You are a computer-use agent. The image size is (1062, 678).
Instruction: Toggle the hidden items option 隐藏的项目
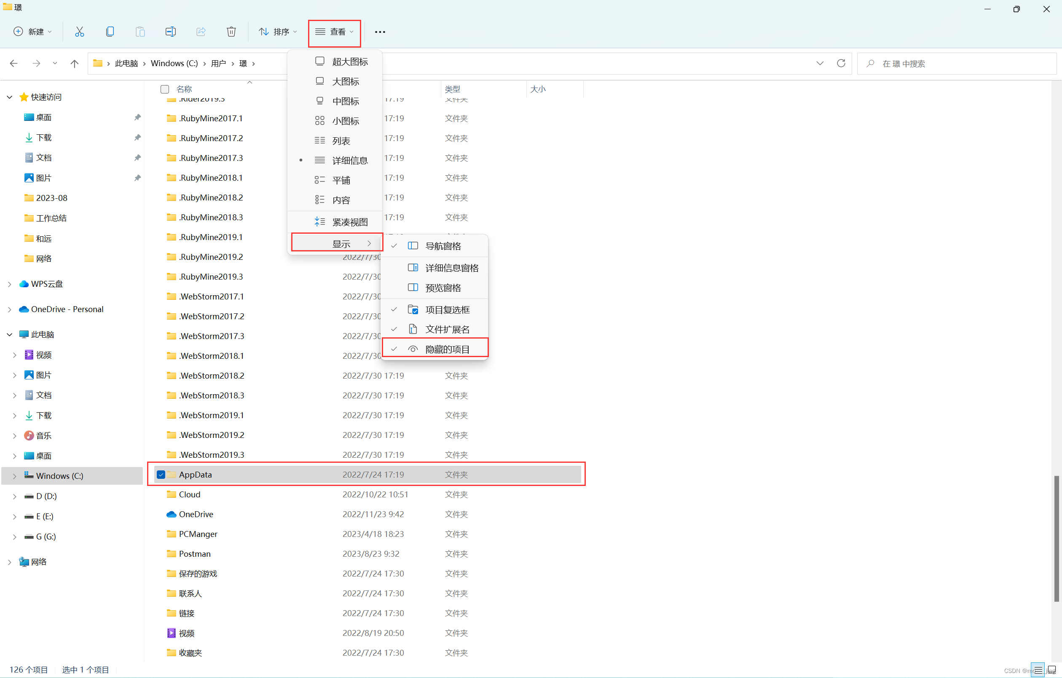coord(447,349)
